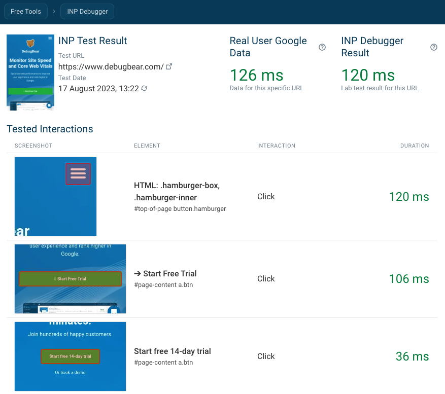Click the refresh icon next to test date
The width and height of the screenshot is (445, 394).
pos(144,89)
